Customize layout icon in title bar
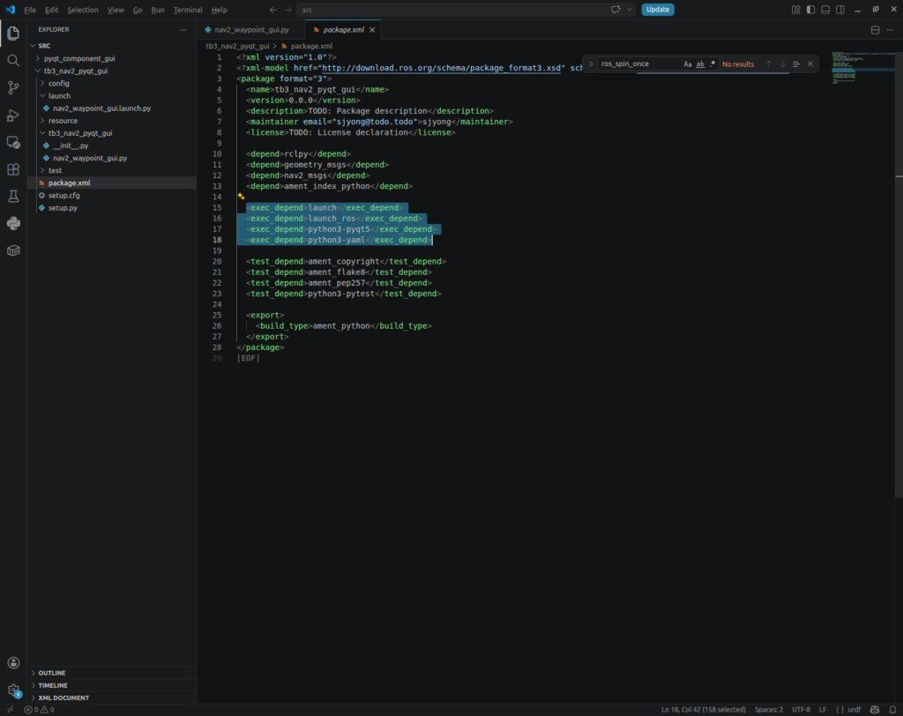Image resolution: width=903 pixels, height=716 pixels. (x=795, y=10)
